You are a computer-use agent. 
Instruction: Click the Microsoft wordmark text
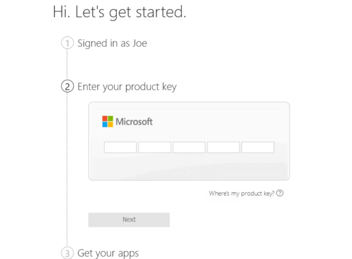[x=134, y=122]
